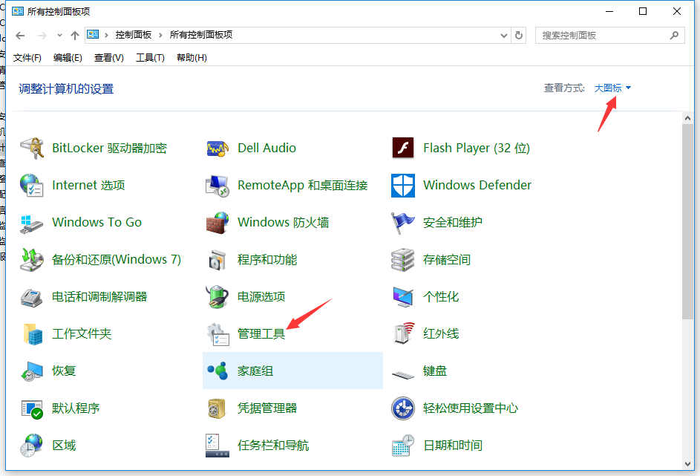Go up one level with up arrow
This screenshot has height=476, width=700.
(x=75, y=36)
